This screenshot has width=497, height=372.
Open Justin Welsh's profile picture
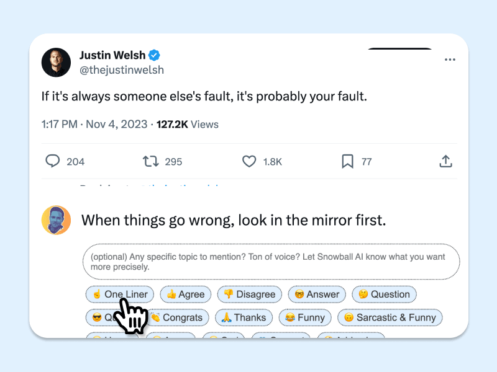tap(56, 62)
